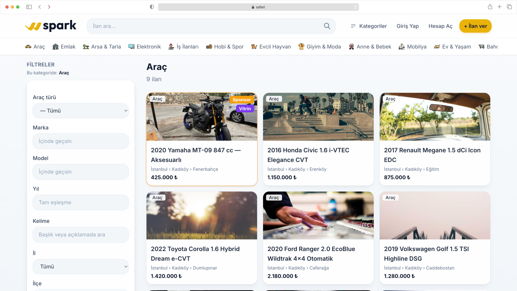Click the İlan ara search field

point(211,26)
